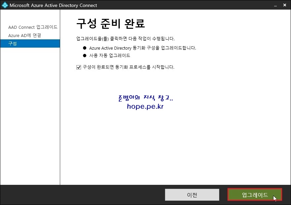Image resolution: width=291 pixels, height=205 pixels.
Task: Click the Azure AD Connect title bar icon
Action: tap(5, 5)
